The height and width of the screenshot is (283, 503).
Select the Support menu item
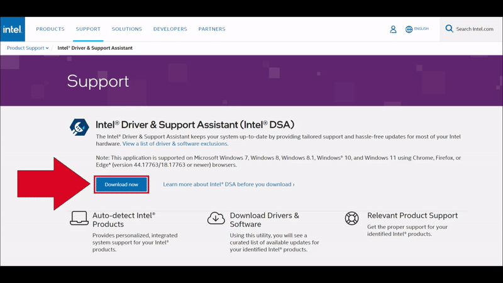click(x=88, y=29)
